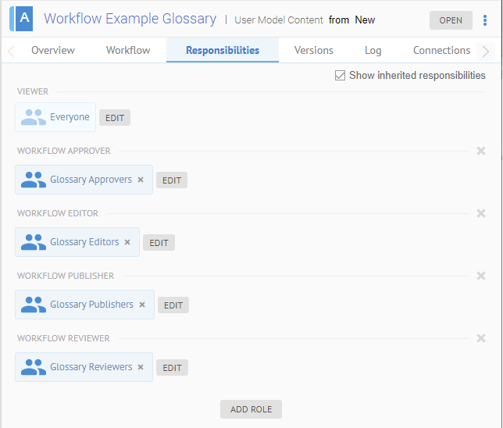Go to the Connections tab
This screenshot has width=503, height=428.
[x=441, y=50]
